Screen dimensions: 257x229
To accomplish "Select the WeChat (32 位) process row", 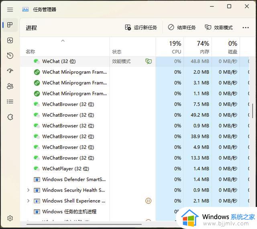I will pos(135,61).
